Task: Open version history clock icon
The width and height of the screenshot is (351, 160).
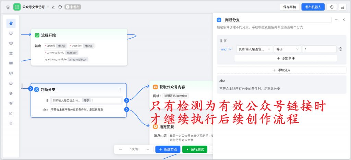Action: (x=332, y=7)
